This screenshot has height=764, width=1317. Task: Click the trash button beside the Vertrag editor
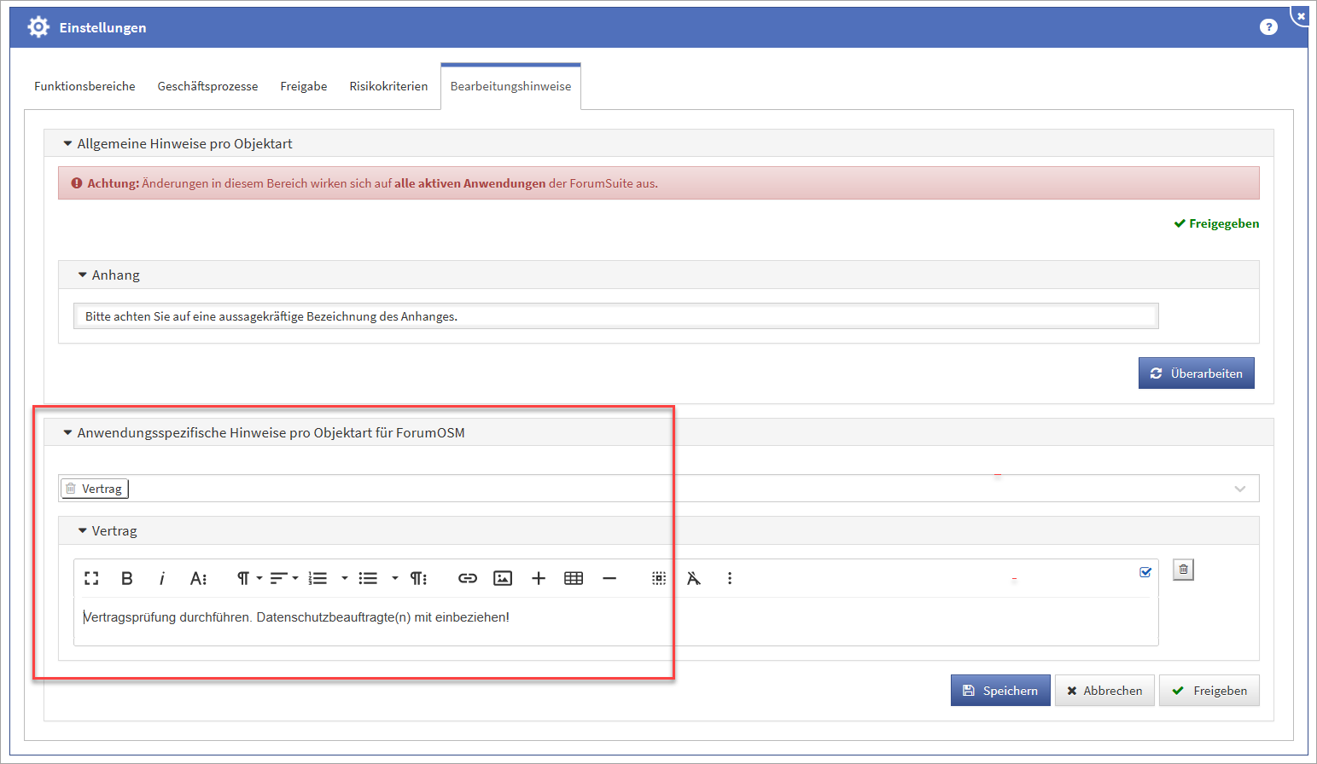coord(1183,570)
